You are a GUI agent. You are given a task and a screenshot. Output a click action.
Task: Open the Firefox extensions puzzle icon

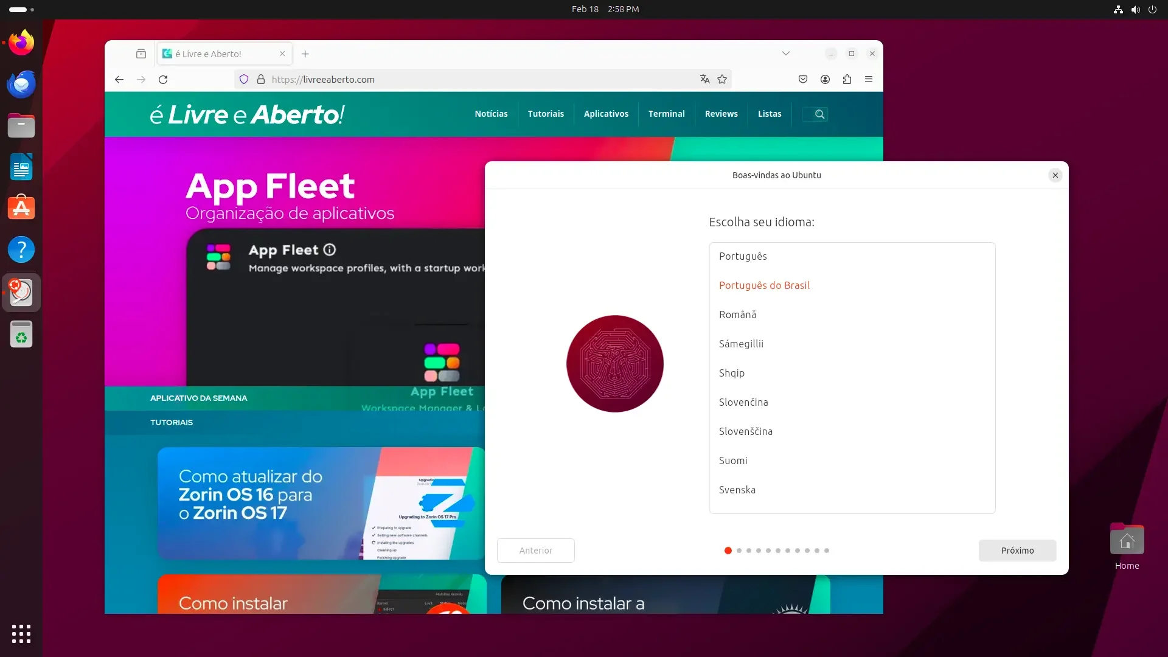pyautogui.click(x=847, y=79)
